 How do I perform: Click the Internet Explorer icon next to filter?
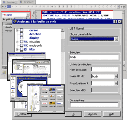[x=25, y=49]
